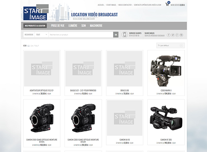Click the Bras EJIB product title

[124, 91]
